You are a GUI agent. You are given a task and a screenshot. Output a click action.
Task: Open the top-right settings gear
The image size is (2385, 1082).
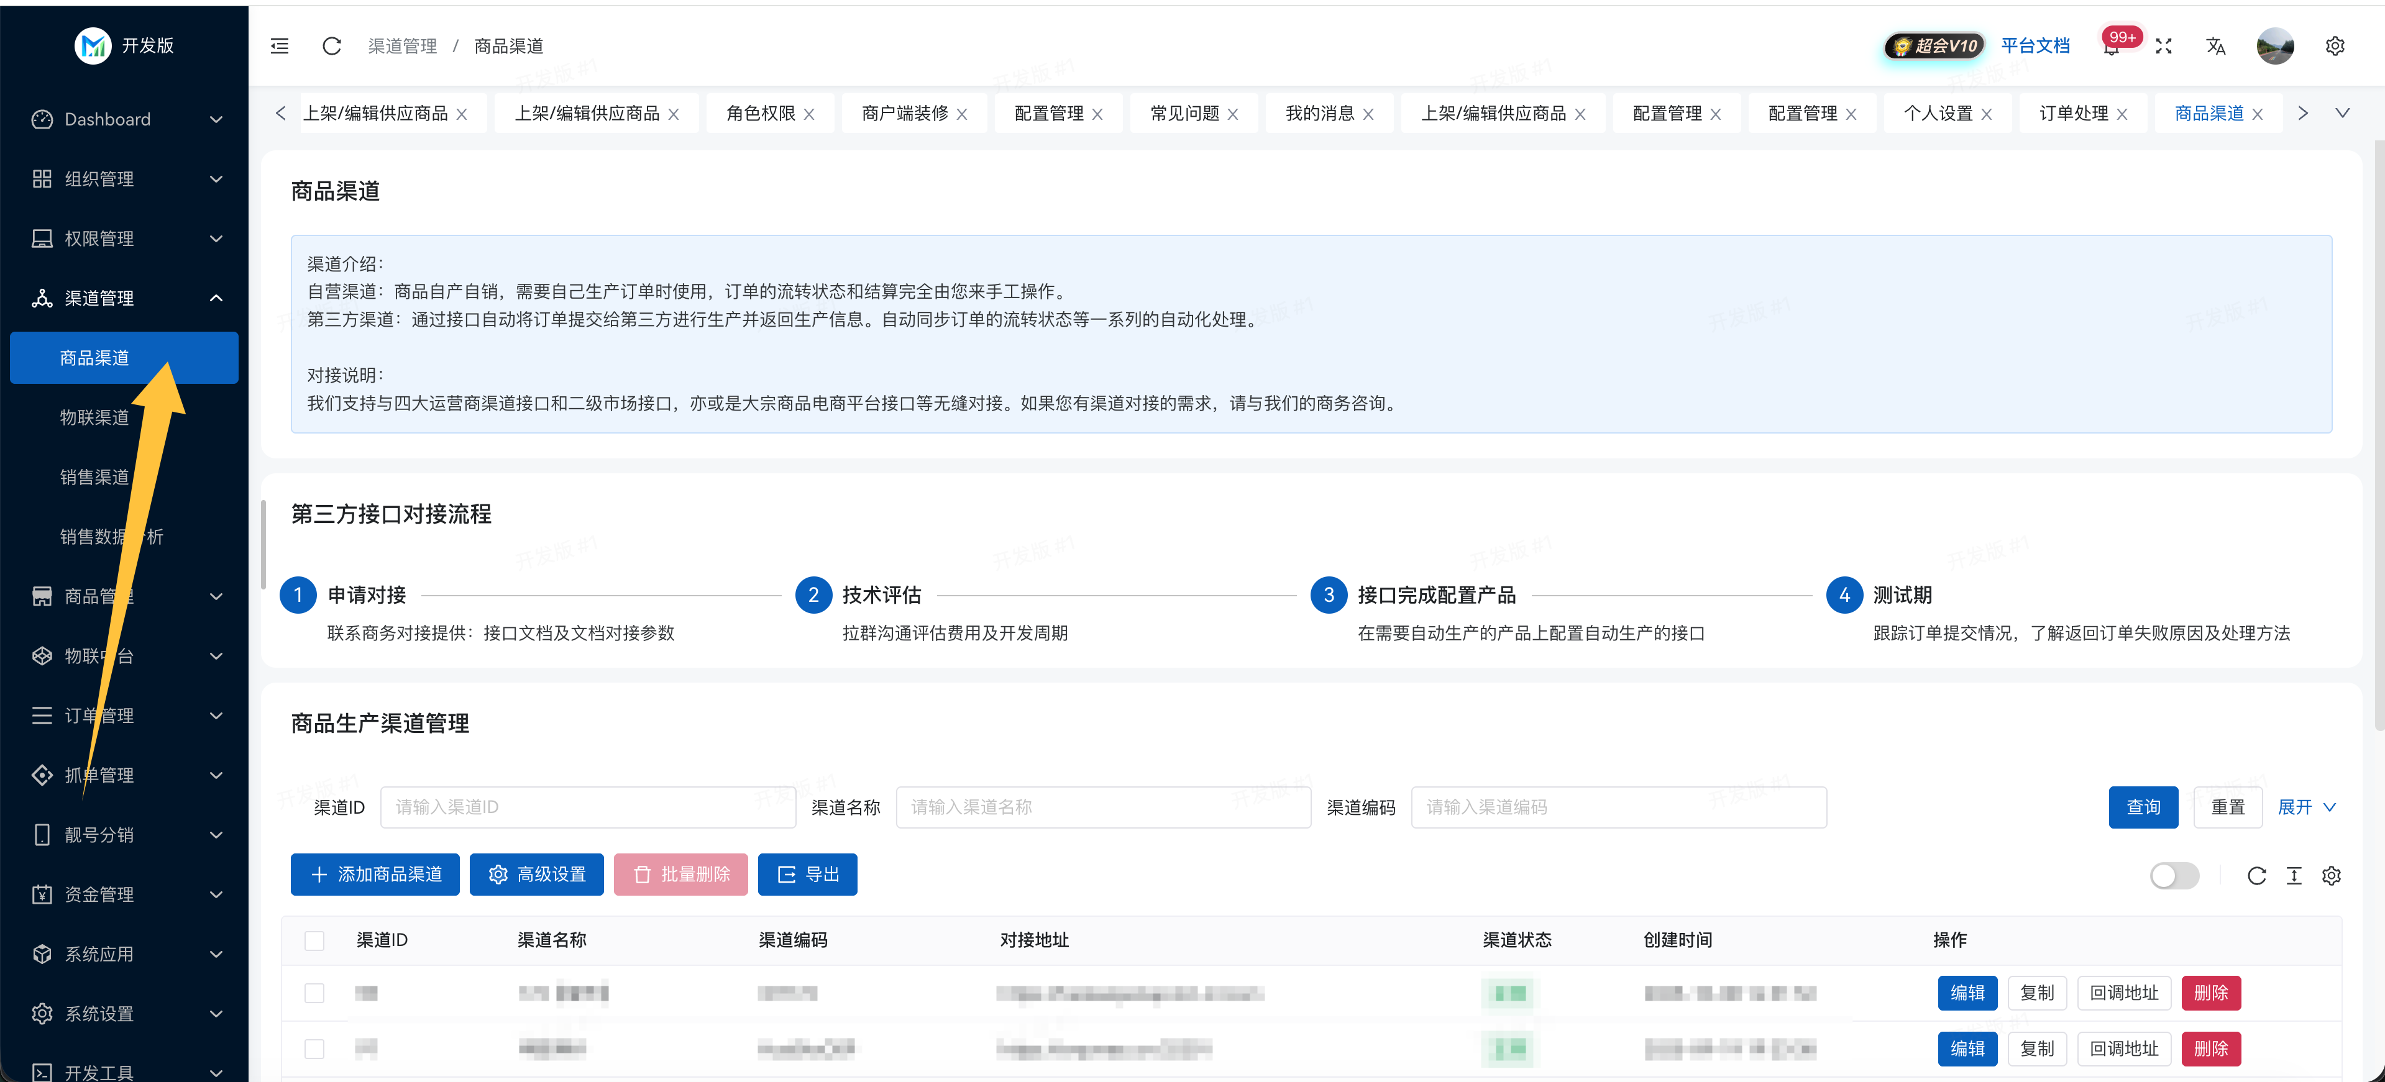pos(2335,45)
